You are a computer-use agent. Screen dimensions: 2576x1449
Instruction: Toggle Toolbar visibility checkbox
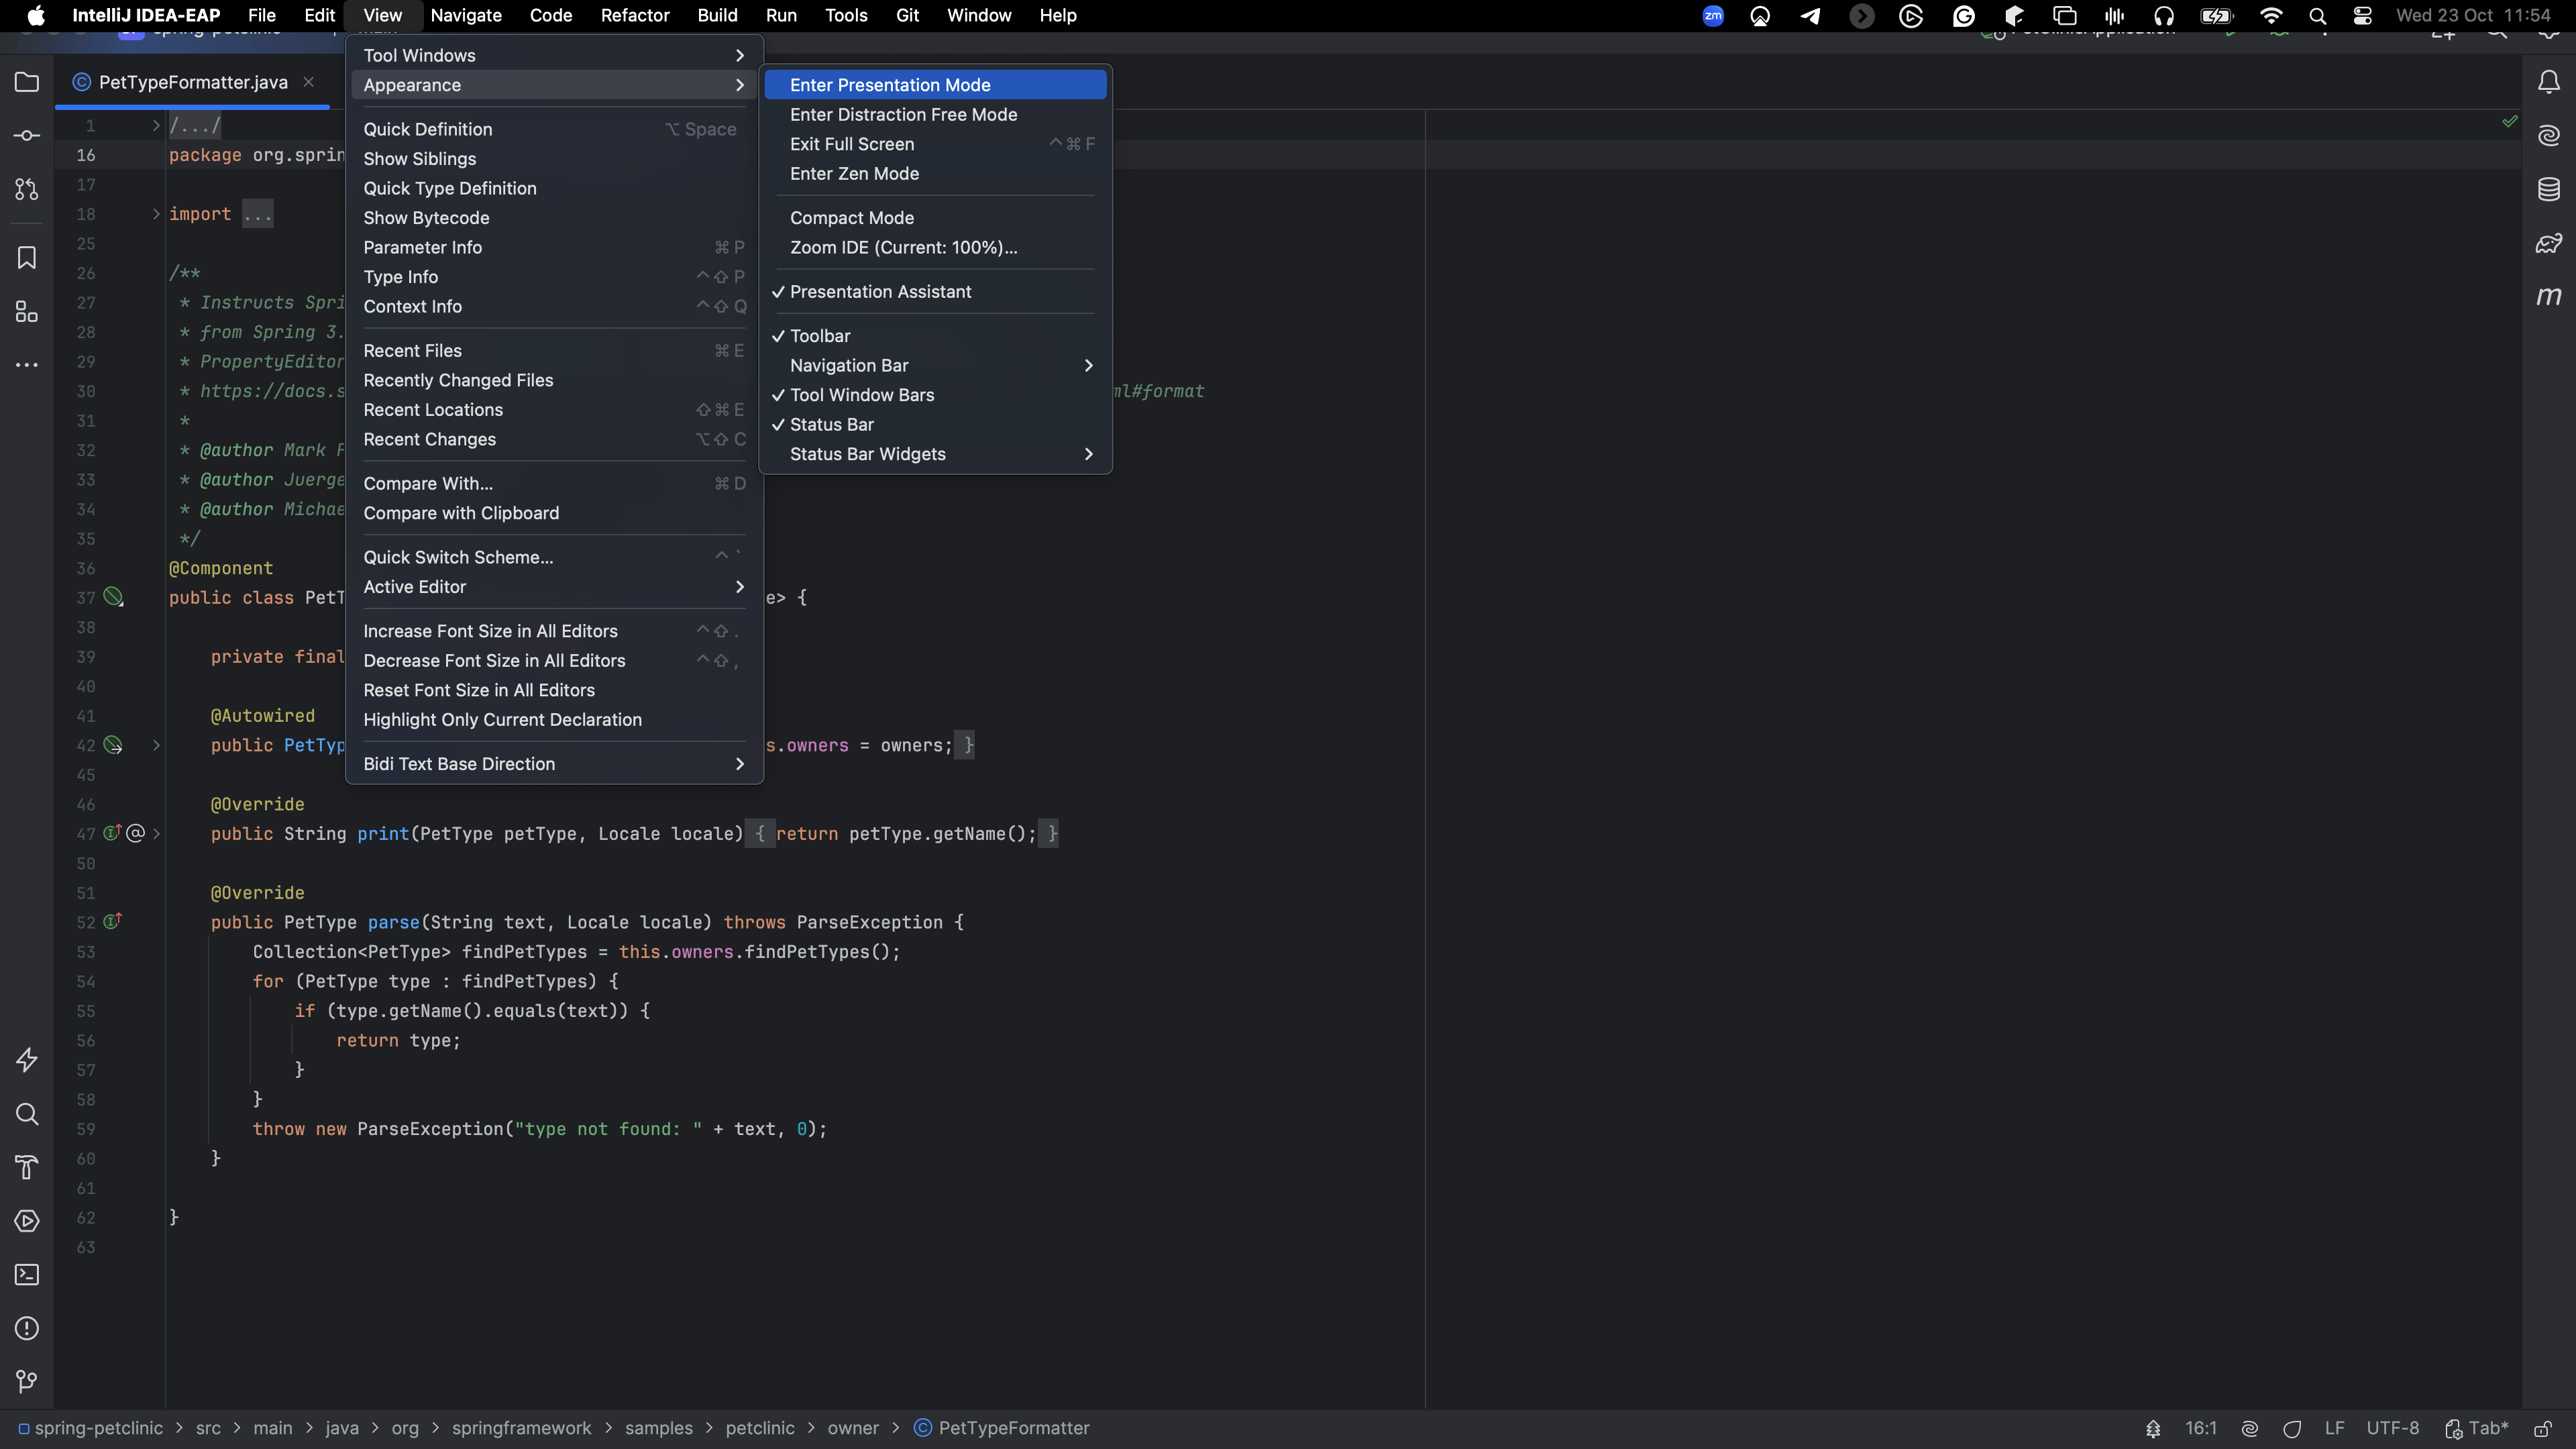point(819,334)
